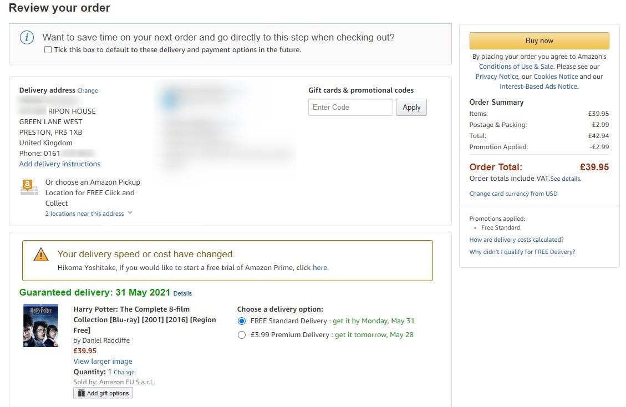Click the yellow warning triangle icon
The width and height of the screenshot is (626, 407).
coord(41,255)
